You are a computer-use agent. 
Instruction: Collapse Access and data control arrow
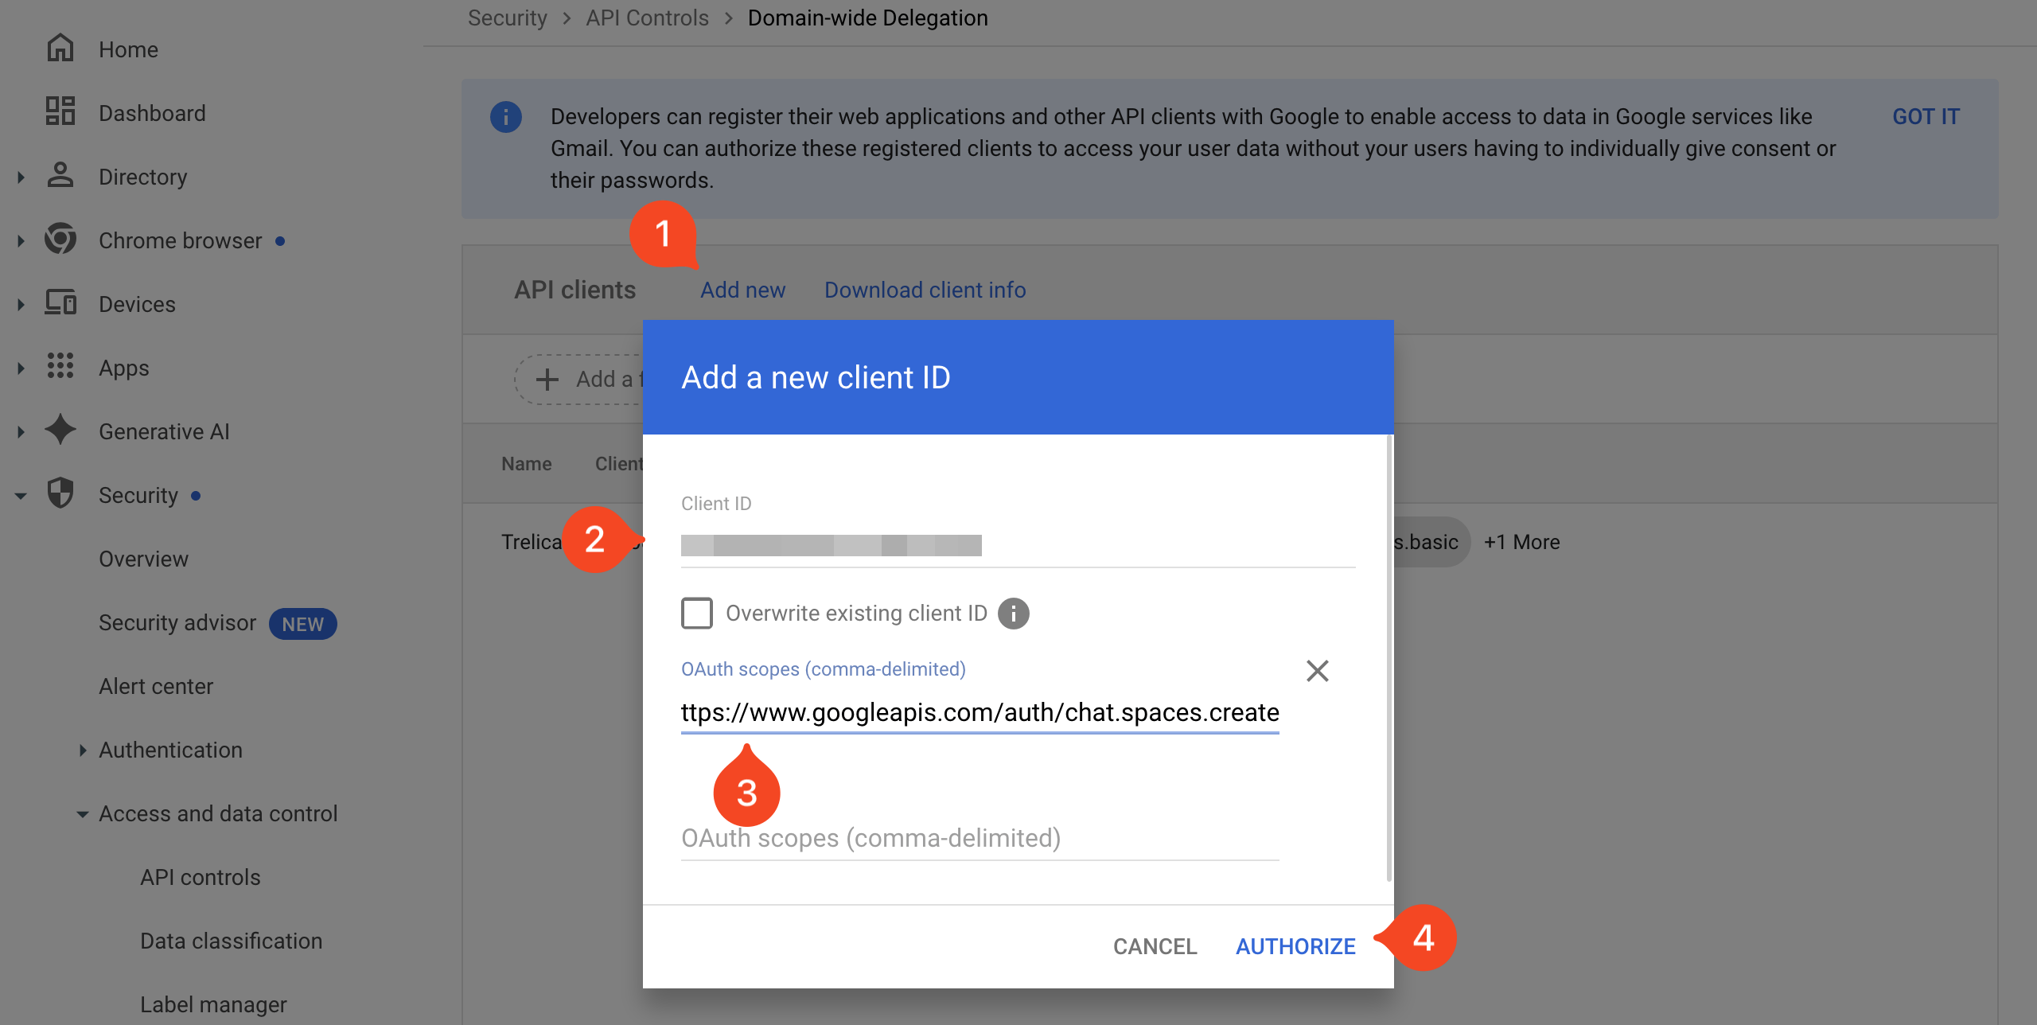pyautogui.click(x=83, y=814)
